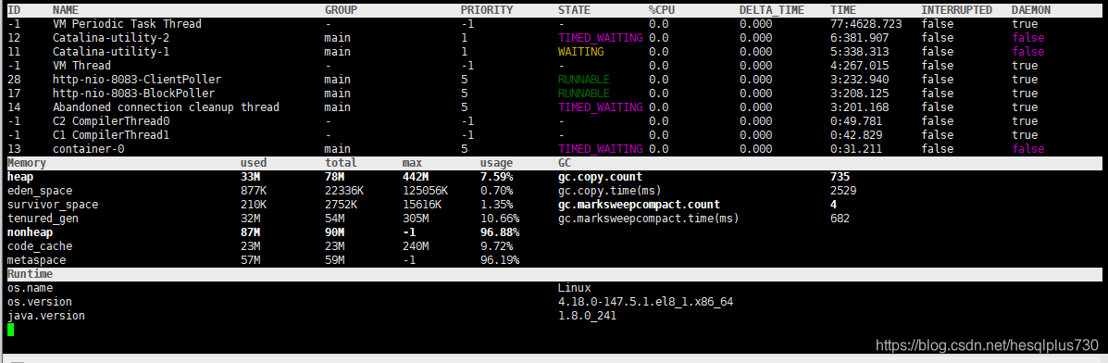Click nonheap usage value 96.88%
Screen dimensions: 1108x363
500,232
